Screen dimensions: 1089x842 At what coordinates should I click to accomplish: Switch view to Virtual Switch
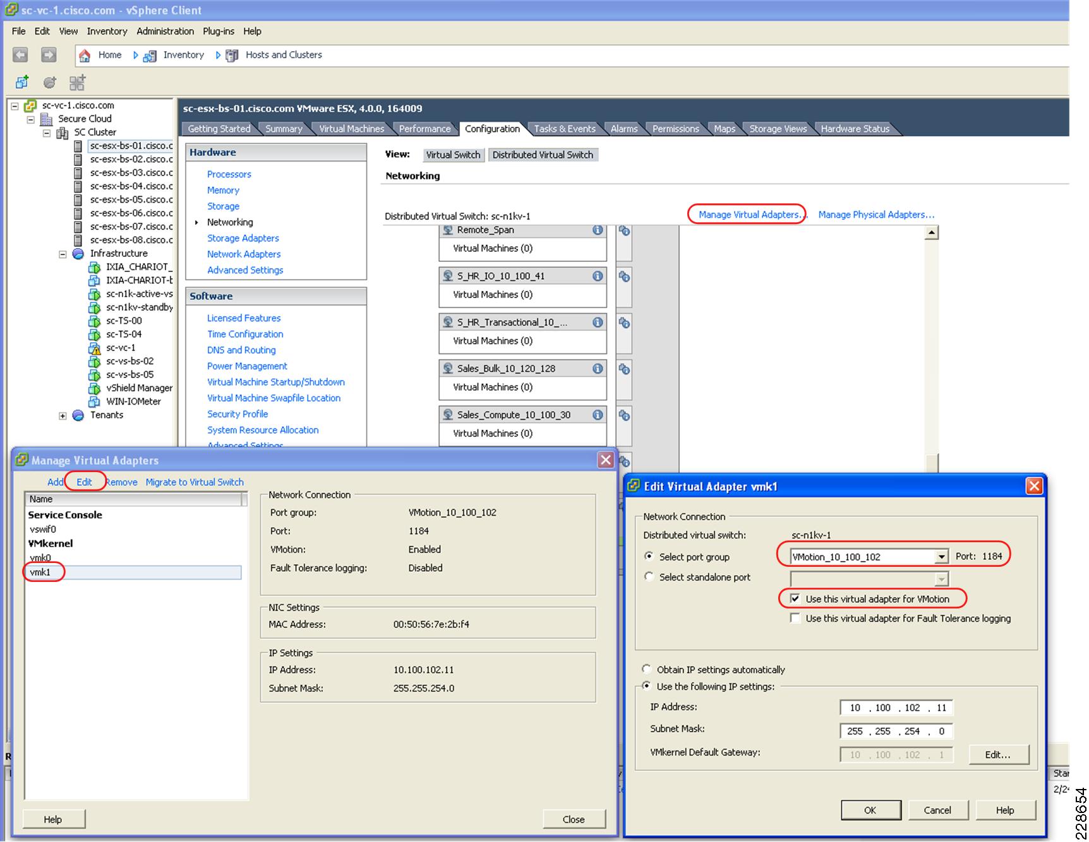[453, 155]
